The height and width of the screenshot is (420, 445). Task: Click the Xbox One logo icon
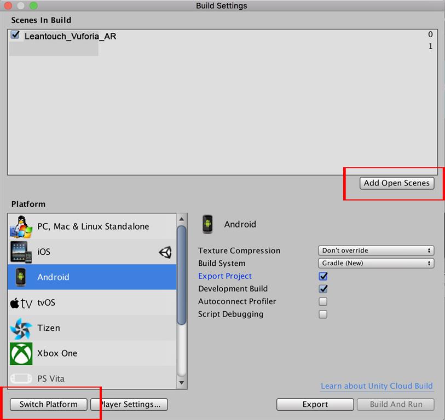tap(21, 353)
